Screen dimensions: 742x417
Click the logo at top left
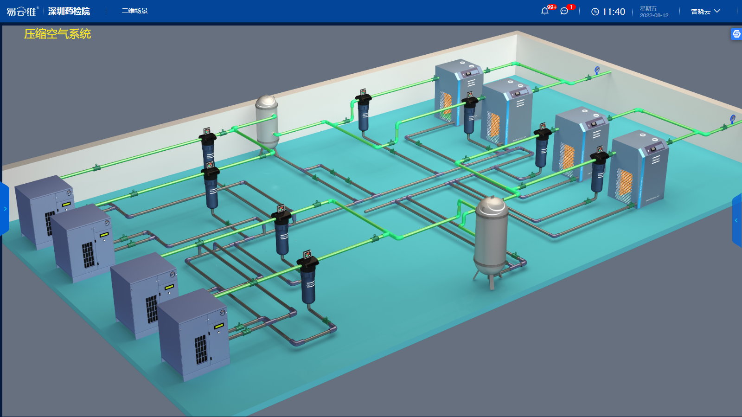tap(22, 11)
